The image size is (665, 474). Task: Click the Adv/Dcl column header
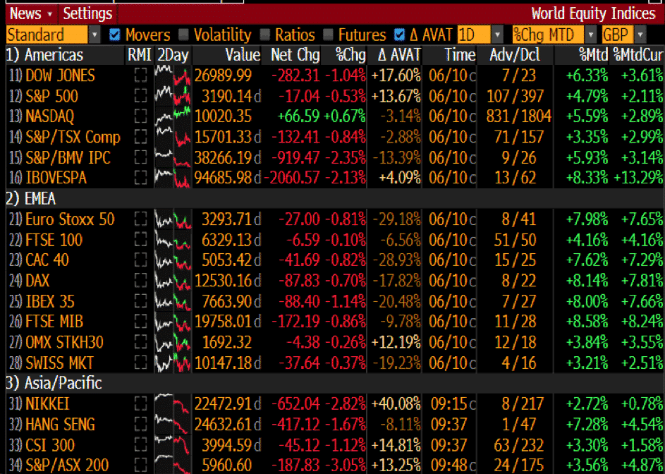(x=515, y=55)
